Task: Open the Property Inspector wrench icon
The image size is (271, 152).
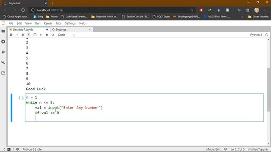Action: 3,62
